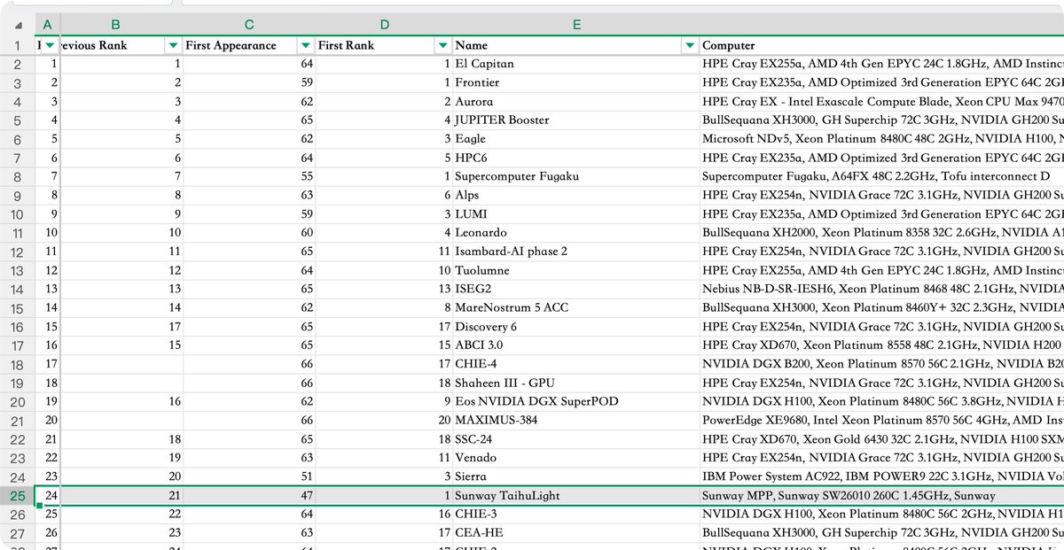
Task: Select the CHIE-4 name cell
Action: (x=576, y=364)
